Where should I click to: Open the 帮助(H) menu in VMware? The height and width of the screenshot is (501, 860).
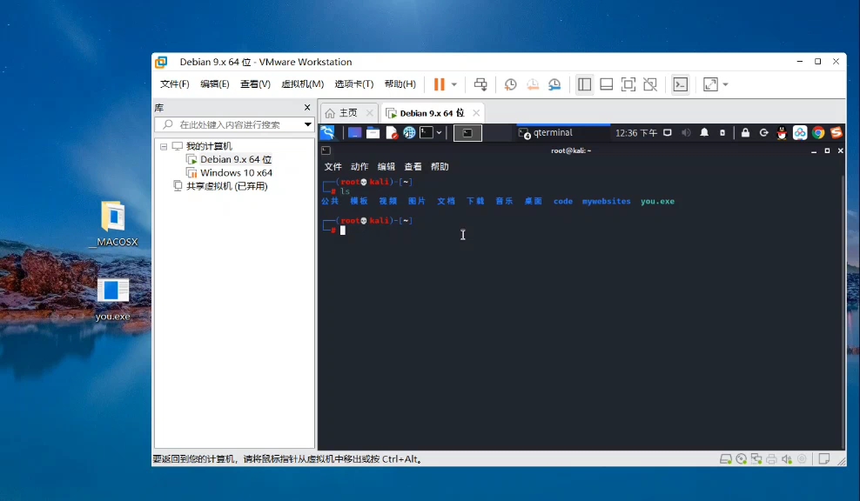pos(400,83)
